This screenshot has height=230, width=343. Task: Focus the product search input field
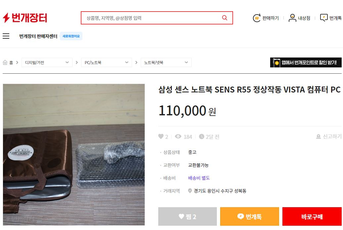[152, 18]
